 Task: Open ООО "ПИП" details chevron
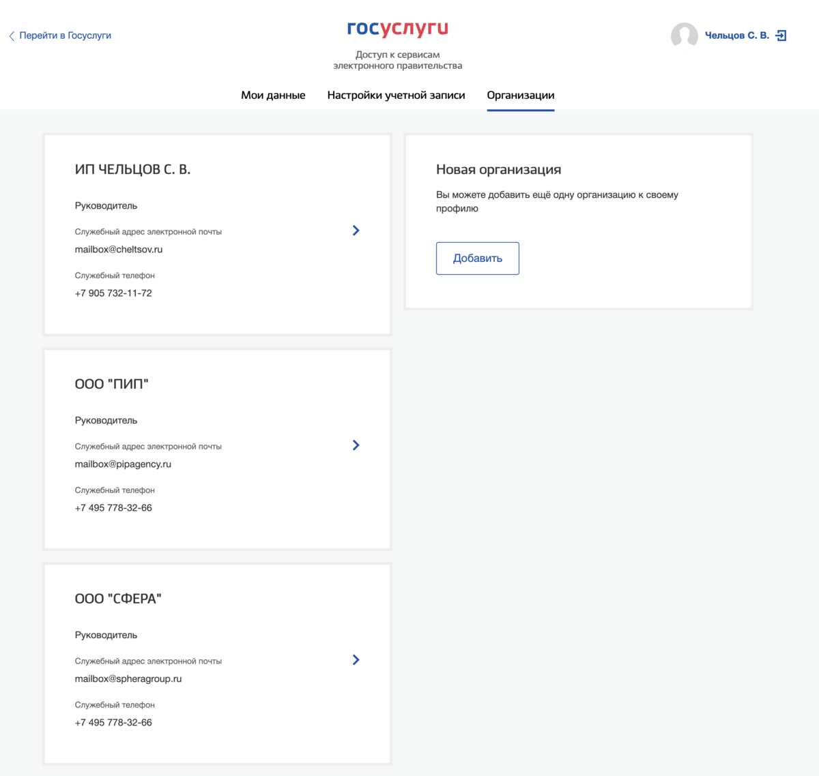click(x=356, y=445)
